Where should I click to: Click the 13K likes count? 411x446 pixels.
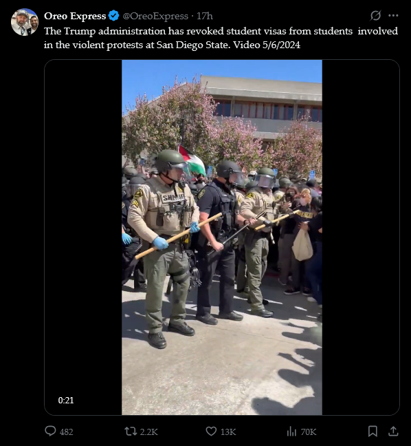coord(228,432)
